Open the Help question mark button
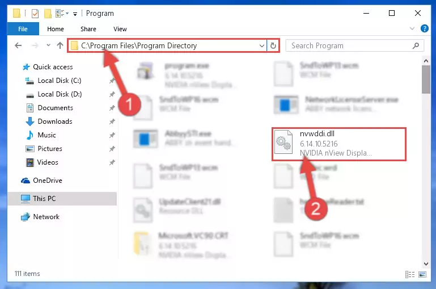This screenshot has width=436, height=289. tap(424, 28)
